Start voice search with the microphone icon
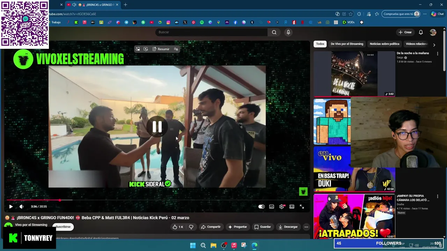This screenshot has width=447, height=251. (x=288, y=32)
